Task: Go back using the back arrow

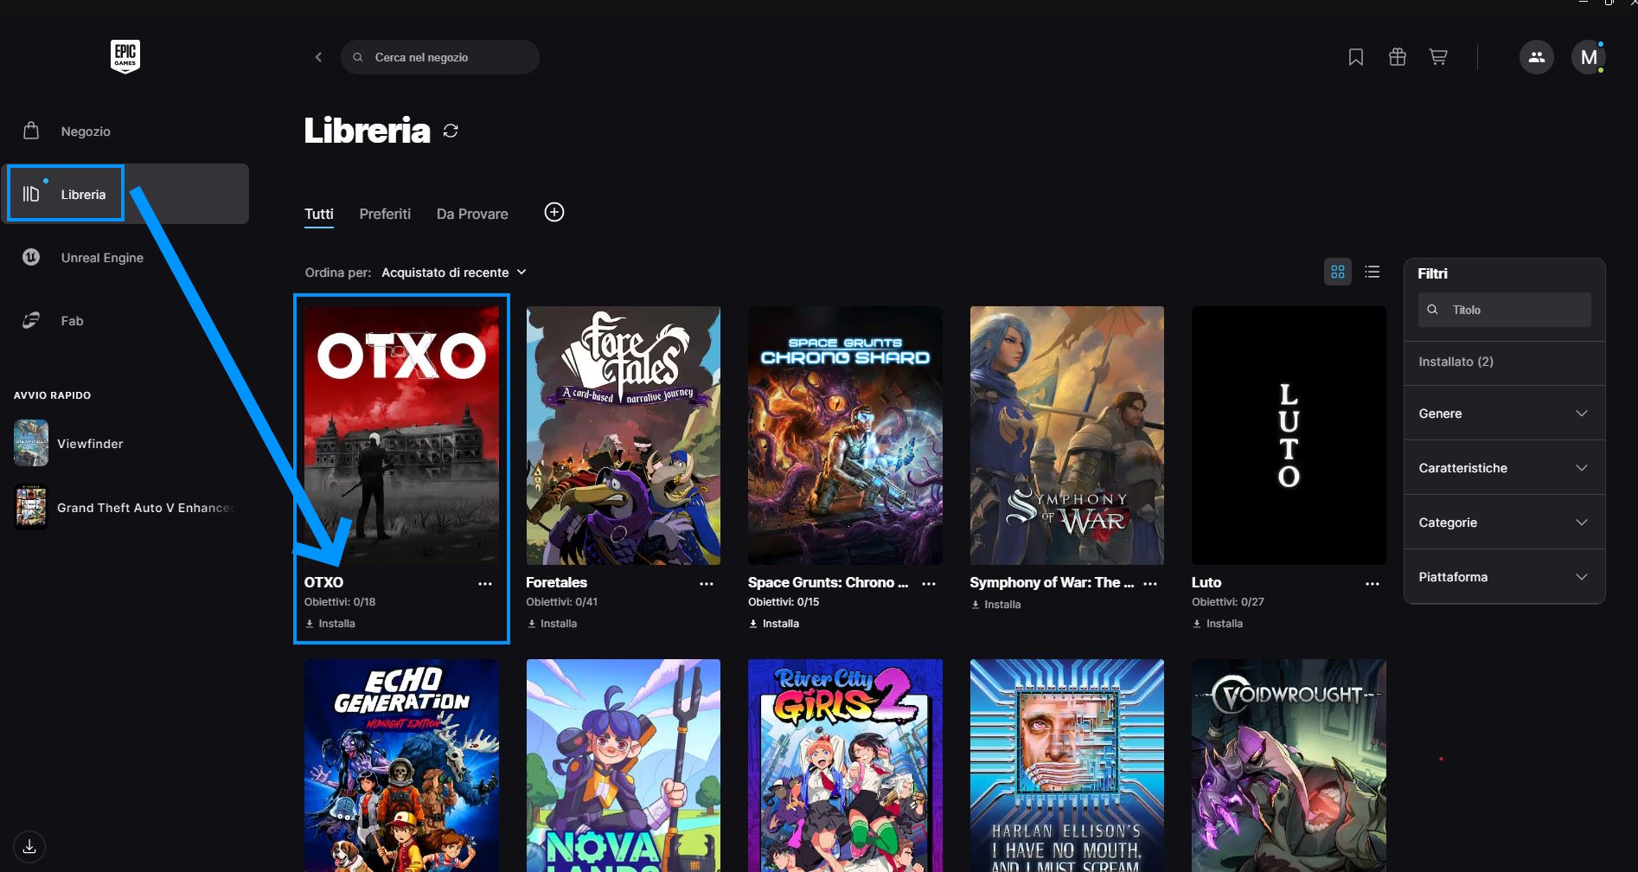Action: tap(318, 57)
